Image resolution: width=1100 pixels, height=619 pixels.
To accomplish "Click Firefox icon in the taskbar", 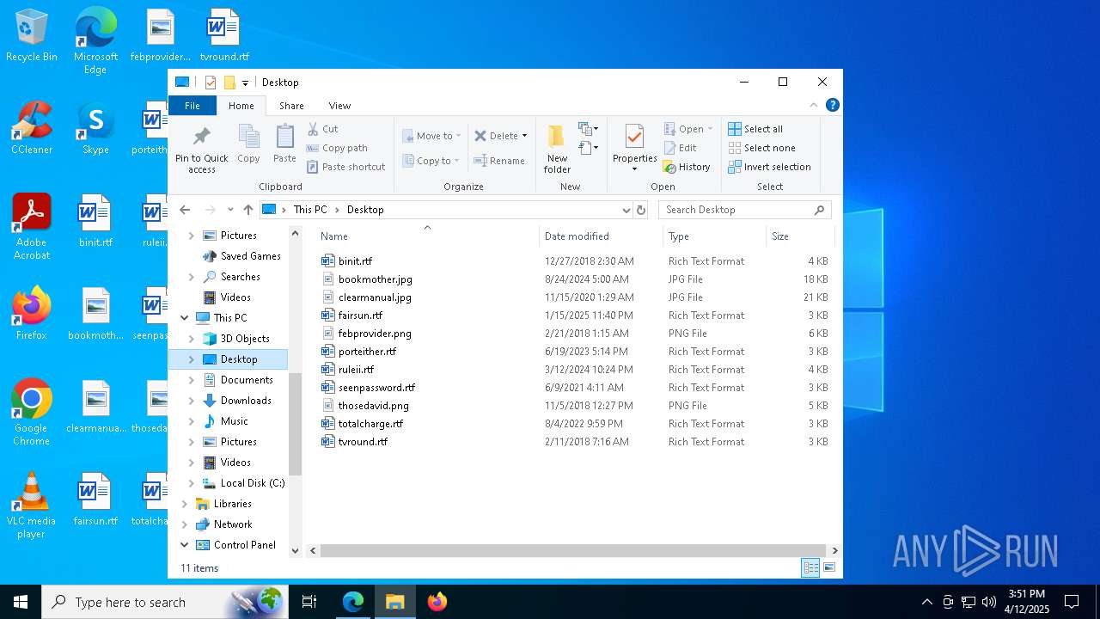I will tap(437, 602).
